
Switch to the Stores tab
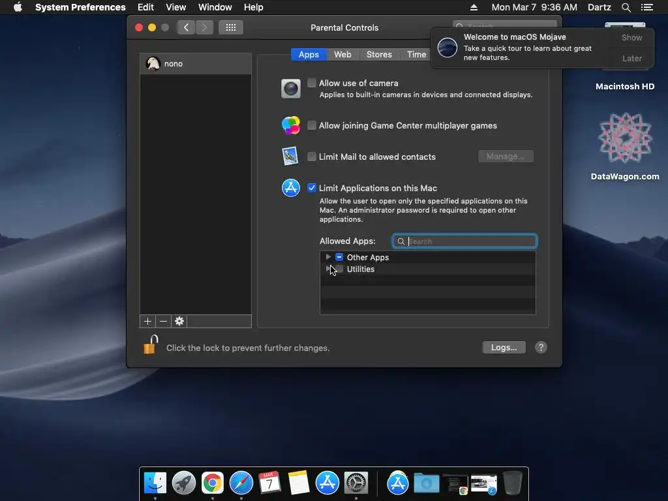(x=379, y=55)
